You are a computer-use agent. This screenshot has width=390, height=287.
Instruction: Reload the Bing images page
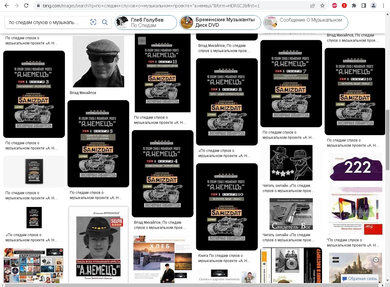(x=26, y=5)
